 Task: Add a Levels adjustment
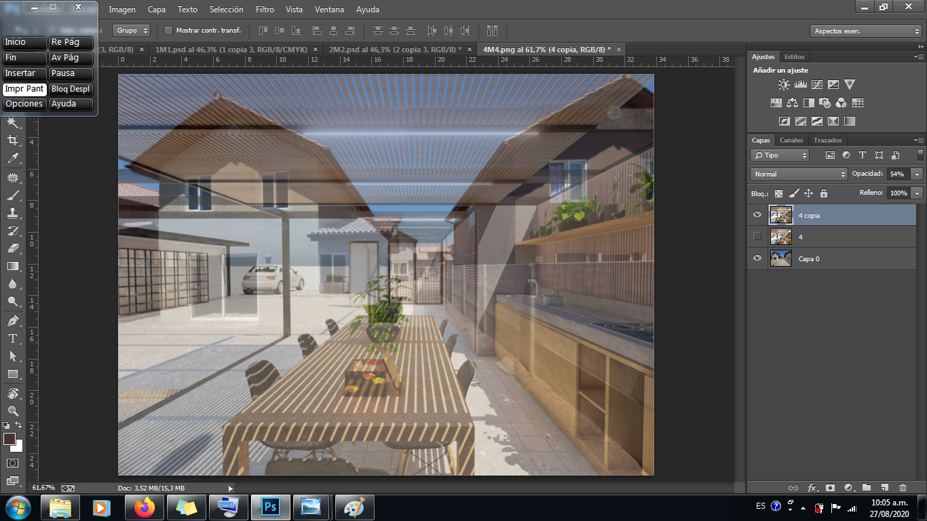800,85
